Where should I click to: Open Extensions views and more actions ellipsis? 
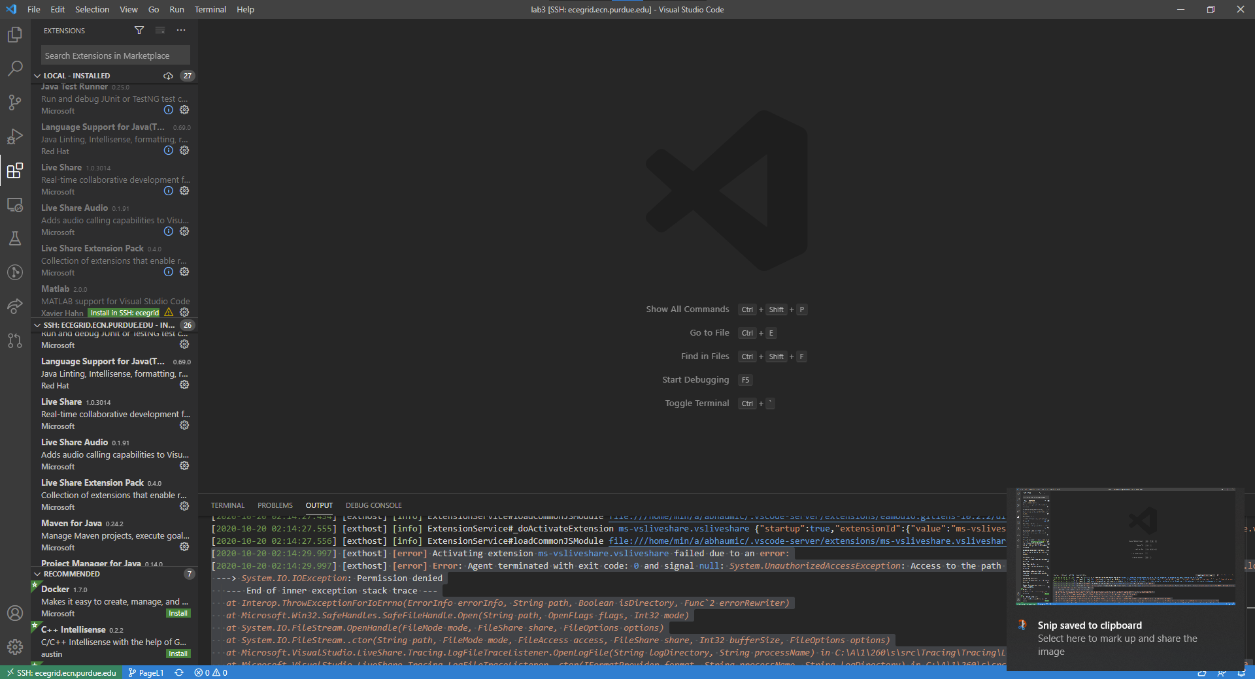pyautogui.click(x=181, y=31)
